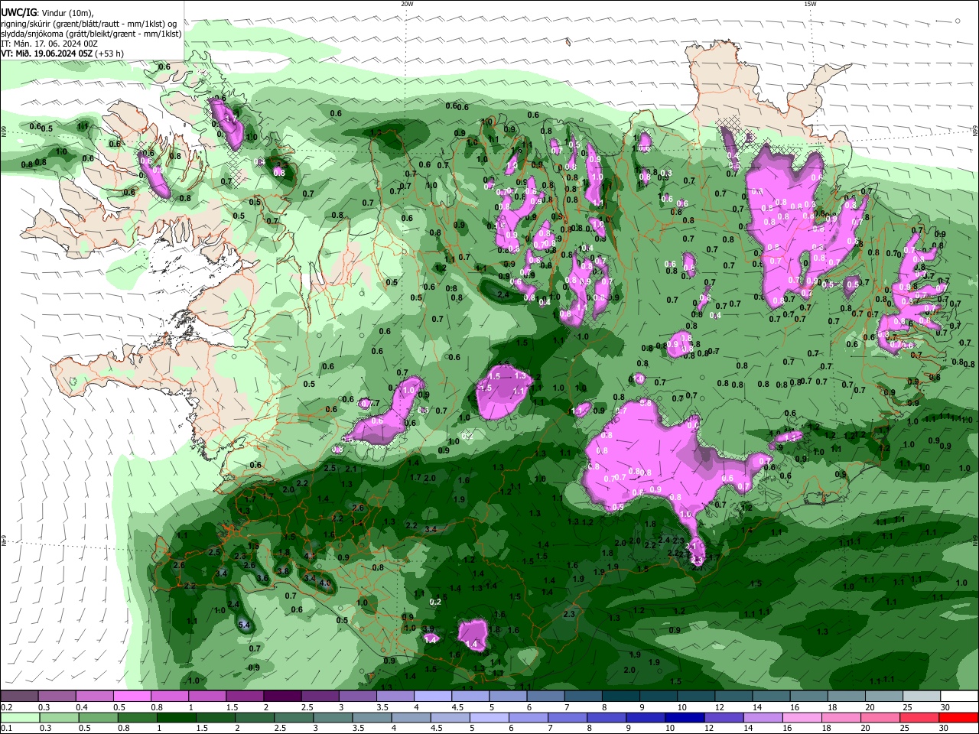Click the 'VT: Mið. 19.06.2024 05Z (+53 h)' line
This screenshot has width=979, height=734.
point(62,54)
